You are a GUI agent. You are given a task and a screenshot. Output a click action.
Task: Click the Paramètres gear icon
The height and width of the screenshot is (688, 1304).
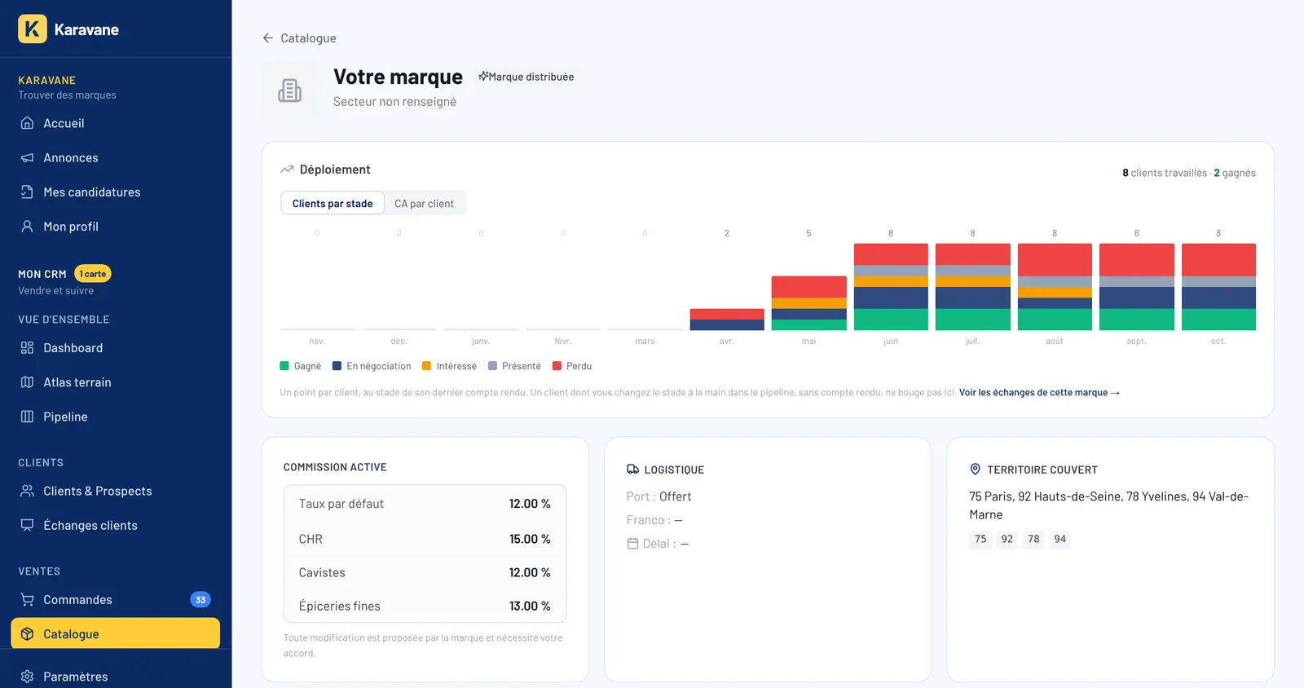pos(27,677)
